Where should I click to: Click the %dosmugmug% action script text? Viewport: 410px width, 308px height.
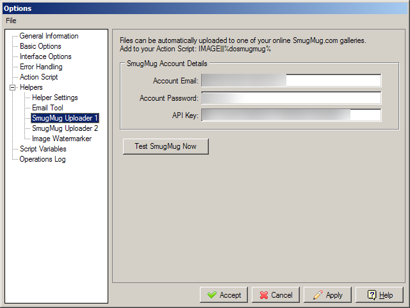[247, 49]
